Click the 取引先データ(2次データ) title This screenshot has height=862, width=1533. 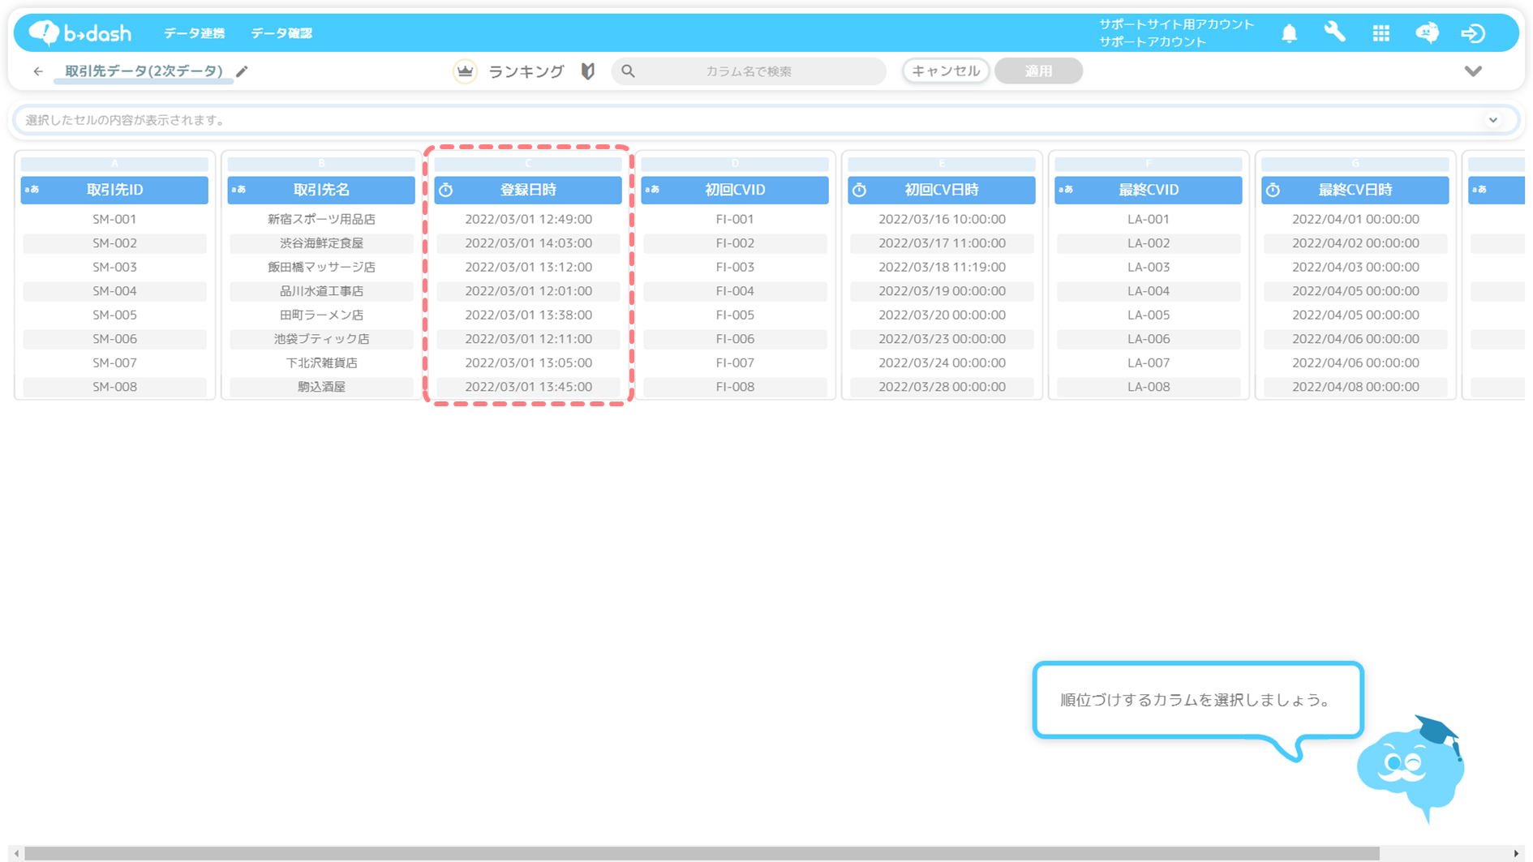click(144, 71)
